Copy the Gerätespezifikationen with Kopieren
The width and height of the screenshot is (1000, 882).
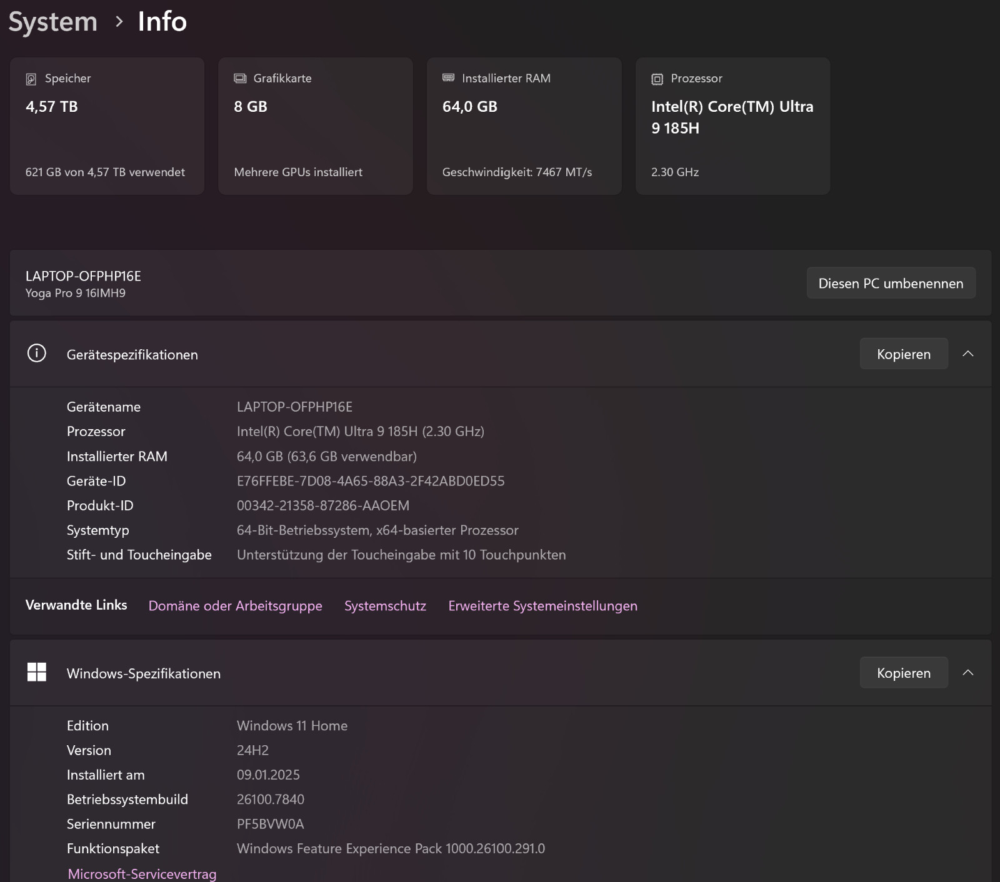pos(904,354)
